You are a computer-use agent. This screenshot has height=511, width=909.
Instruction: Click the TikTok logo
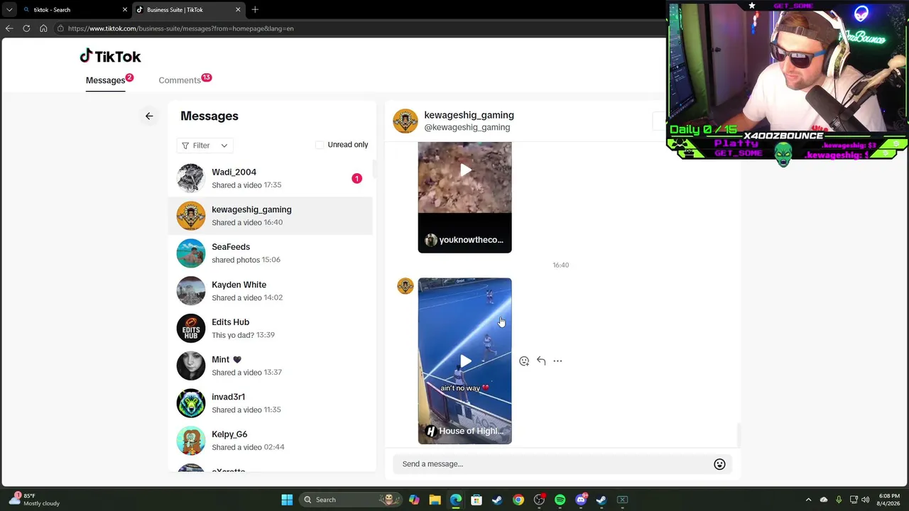click(x=110, y=56)
